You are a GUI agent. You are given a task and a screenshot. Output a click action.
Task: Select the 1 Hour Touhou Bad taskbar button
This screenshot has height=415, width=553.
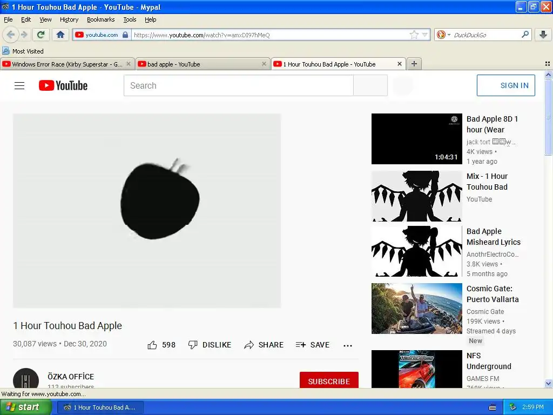click(x=100, y=407)
